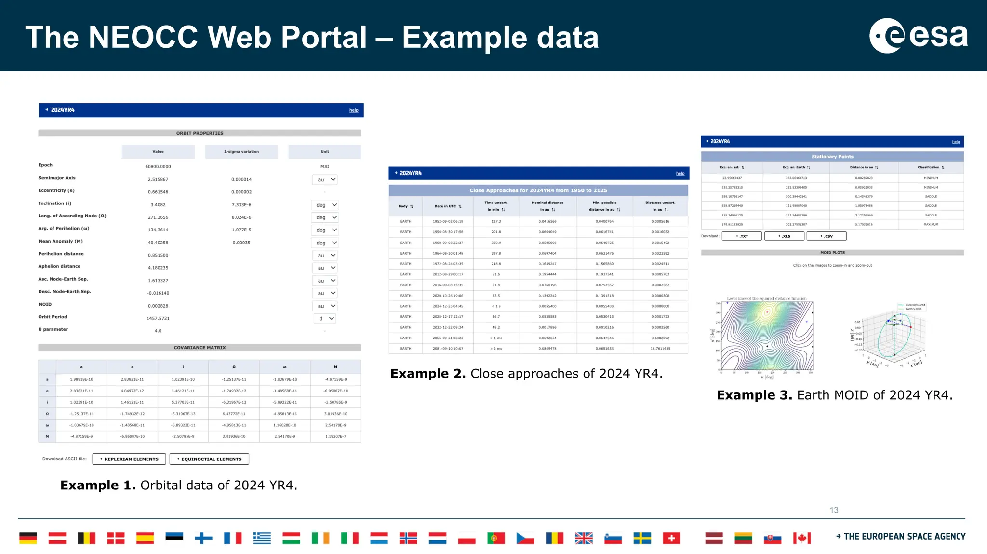
Task: Click the Covariance Matrix section header
Action: pos(200,348)
